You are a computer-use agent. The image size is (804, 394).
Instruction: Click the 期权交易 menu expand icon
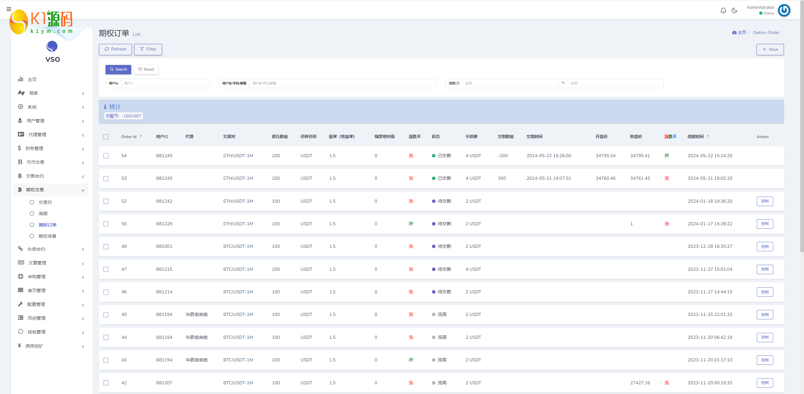[83, 189]
